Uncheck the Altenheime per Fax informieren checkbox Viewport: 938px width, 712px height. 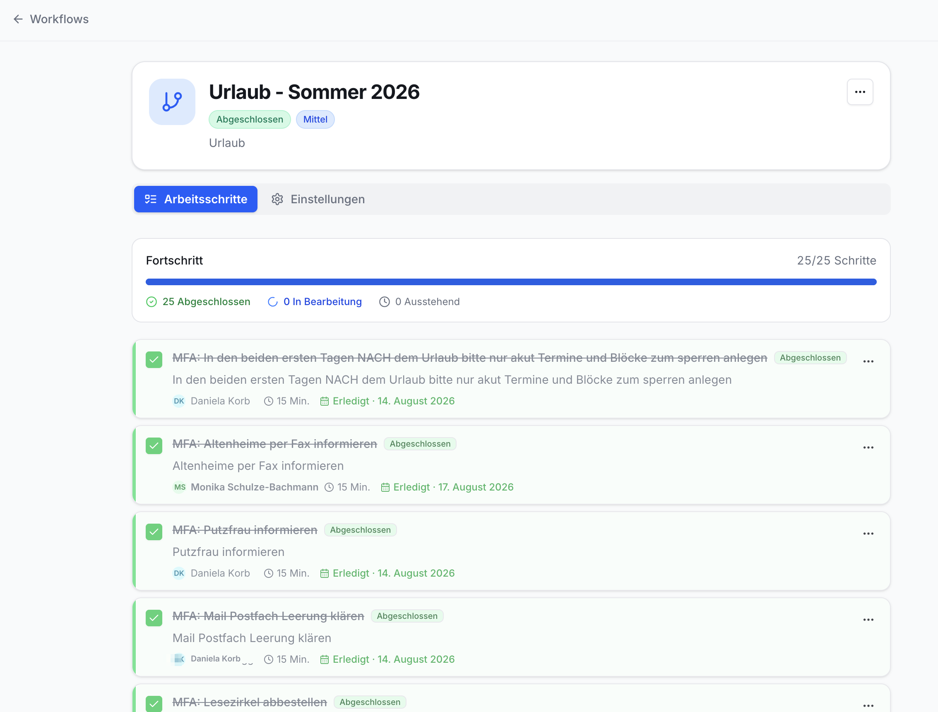[154, 446]
